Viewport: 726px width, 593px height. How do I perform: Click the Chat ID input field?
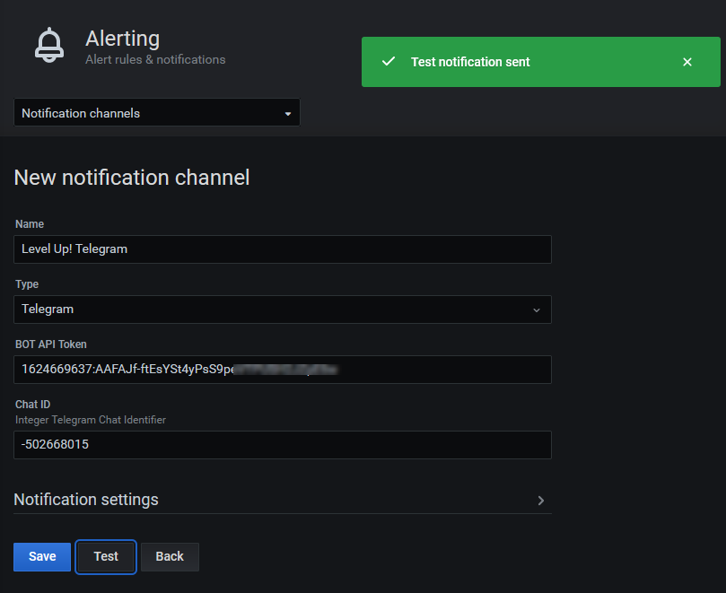[x=282, y=445]
